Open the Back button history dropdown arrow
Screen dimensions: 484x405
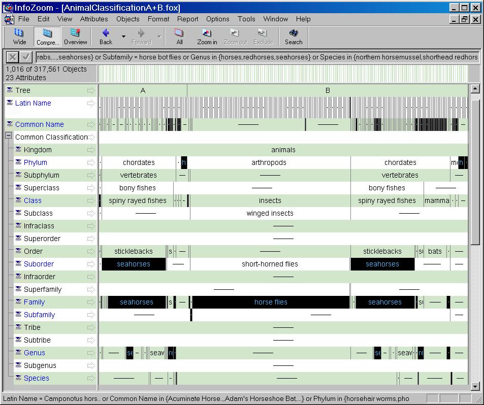point(123,37)
